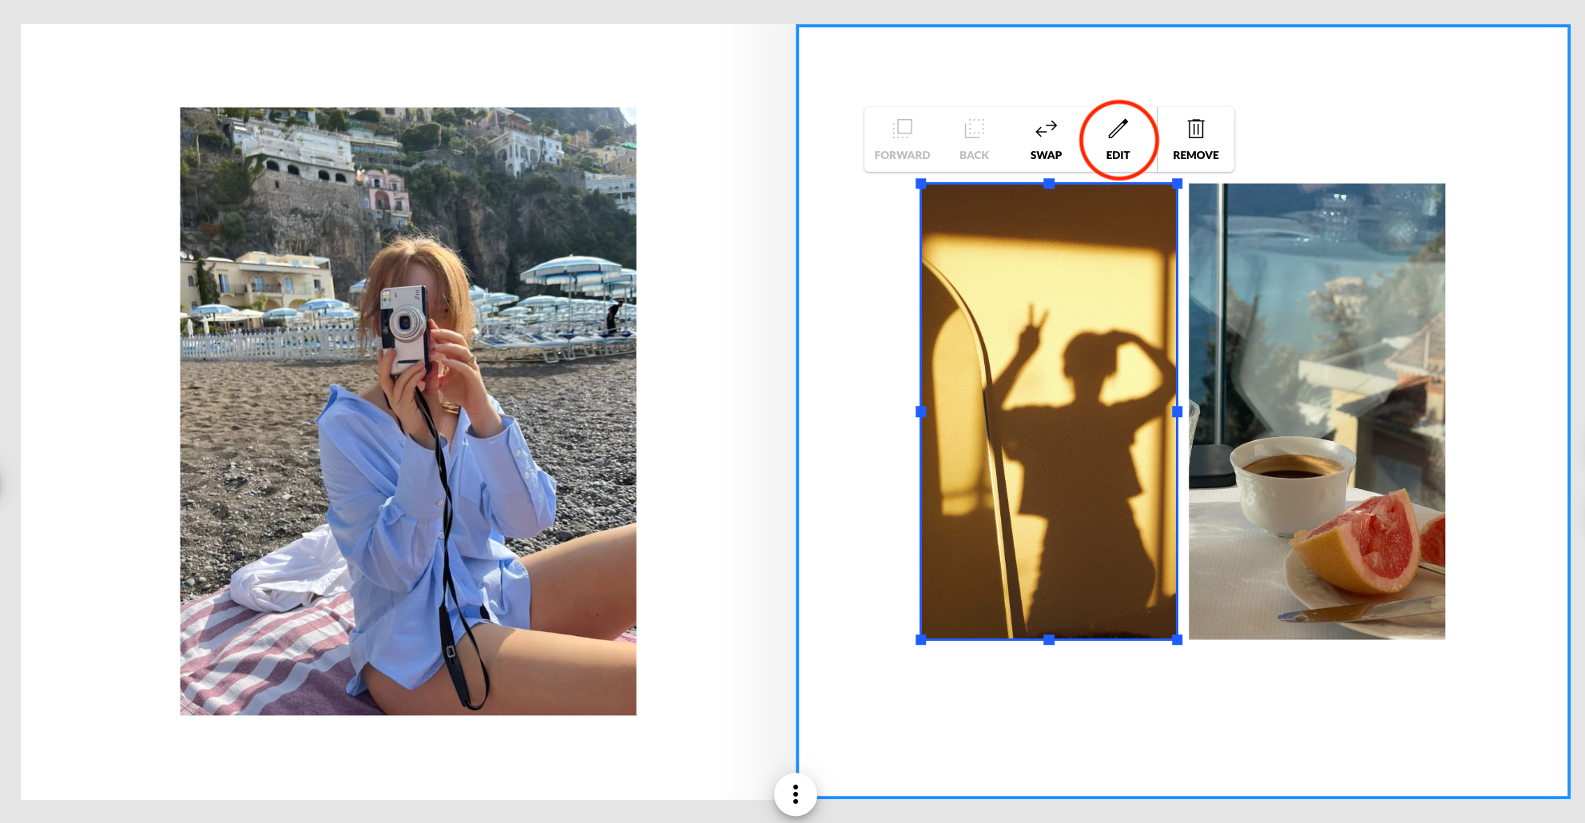Screen dimensions: 1585x823
Task: Click the Forward arrange icon
Action: 902,128
